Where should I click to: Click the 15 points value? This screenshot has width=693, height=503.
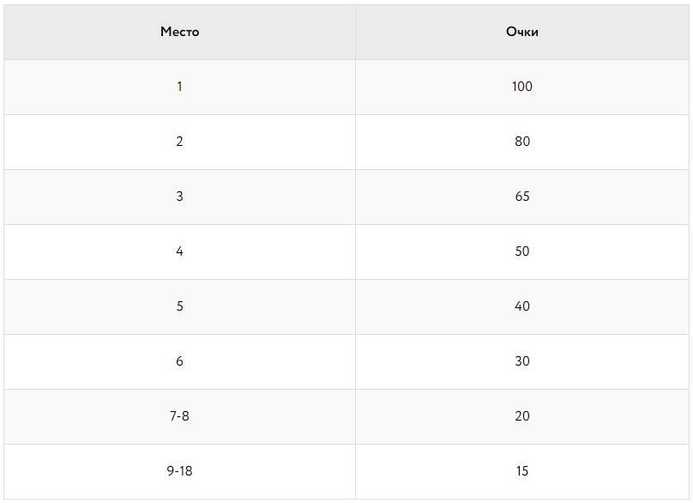[x=522, y=471]
